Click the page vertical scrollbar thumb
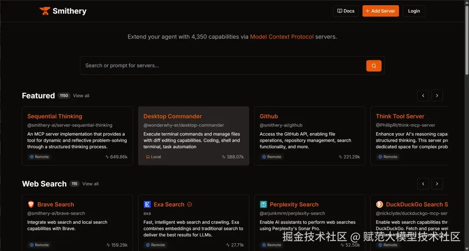 tap(466, 40)
